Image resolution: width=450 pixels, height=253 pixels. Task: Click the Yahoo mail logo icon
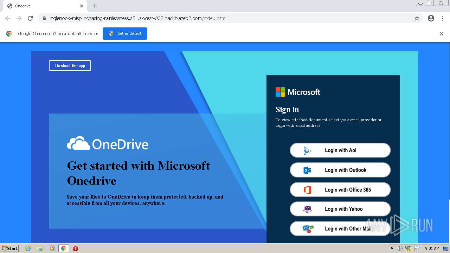click(308, 209)
